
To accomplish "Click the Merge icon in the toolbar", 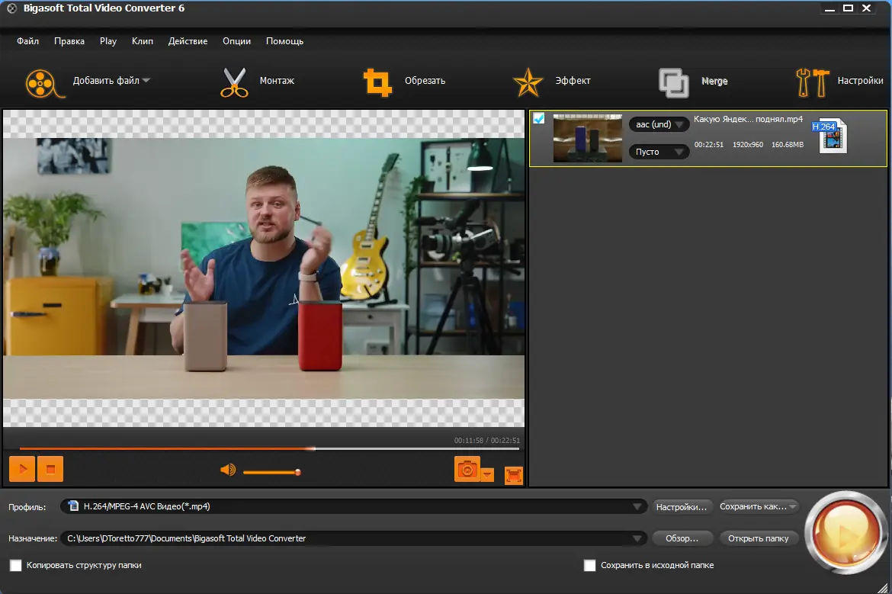I will tap(673, 82).
